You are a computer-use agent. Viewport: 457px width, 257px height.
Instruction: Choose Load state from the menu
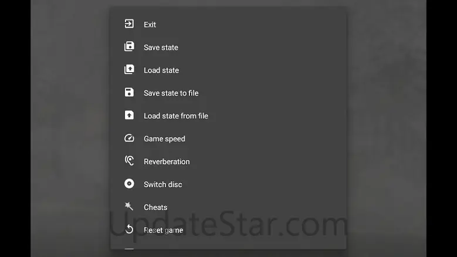pos(161,70)
